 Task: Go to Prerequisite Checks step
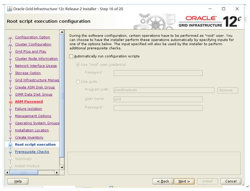tap(32, 152)
